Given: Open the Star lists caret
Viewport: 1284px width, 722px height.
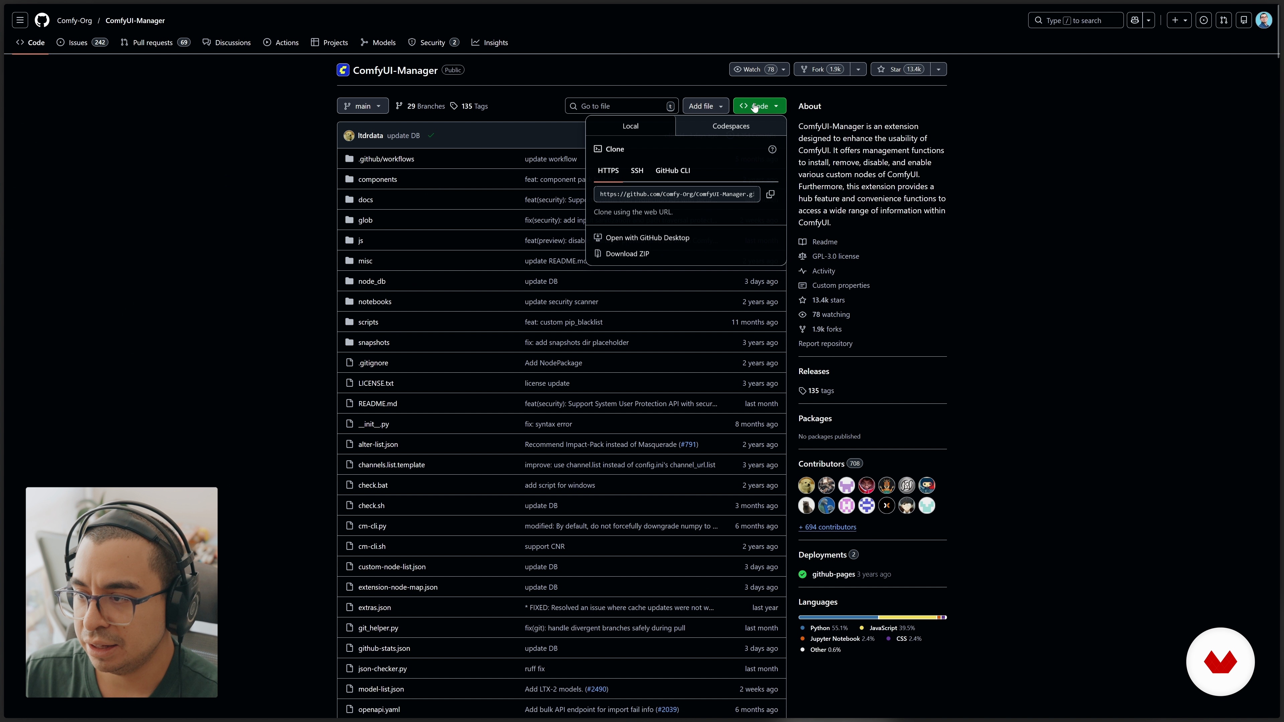Looking at the screenshot, I should point(939,69).
